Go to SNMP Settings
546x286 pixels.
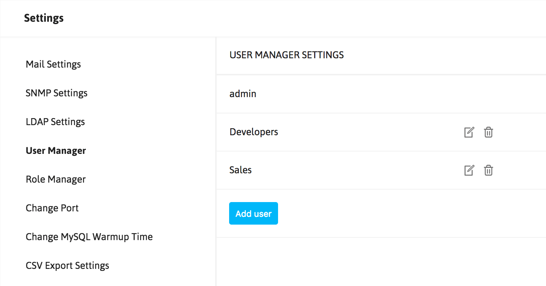(57, 93)
